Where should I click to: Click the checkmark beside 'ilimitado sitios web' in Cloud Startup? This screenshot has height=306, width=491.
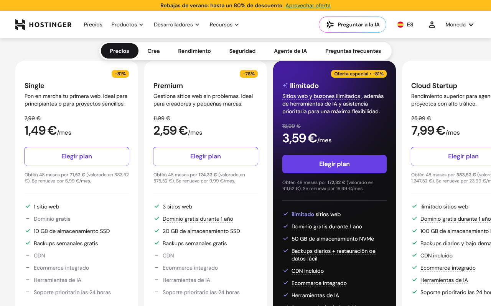[x=414, y=207]
